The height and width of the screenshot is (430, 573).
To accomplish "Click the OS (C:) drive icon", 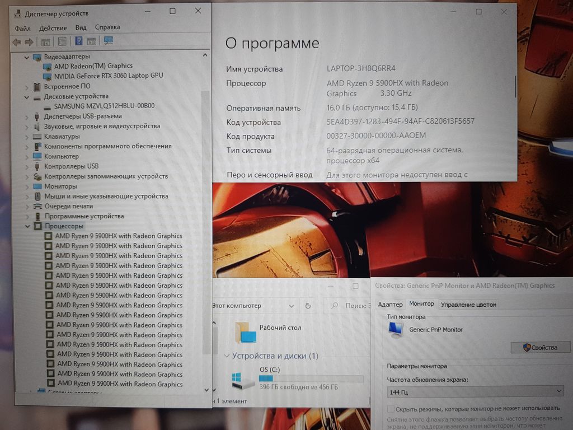I will [243, 380].
